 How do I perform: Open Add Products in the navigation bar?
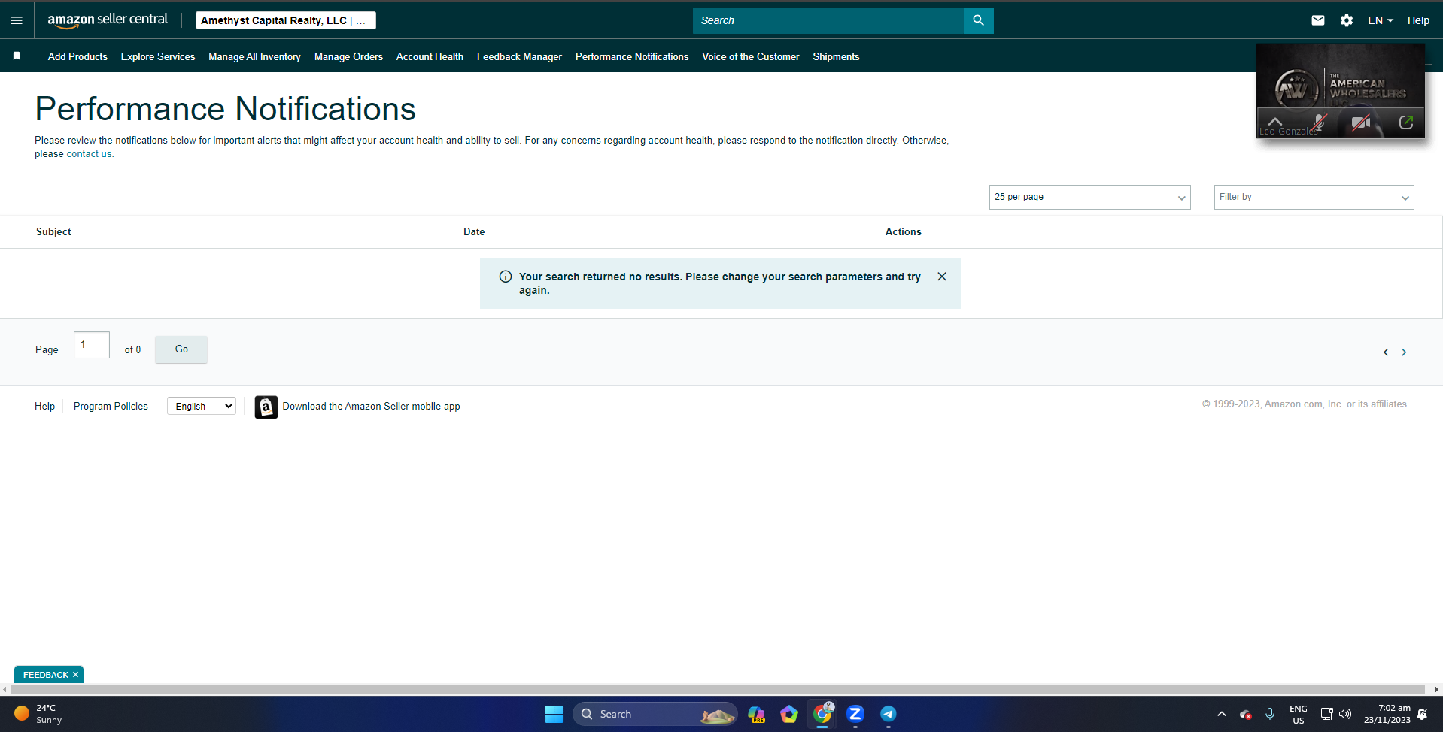coord(77,56)
